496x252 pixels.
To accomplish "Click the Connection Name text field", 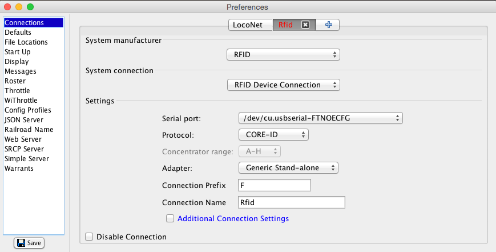I will [291, 202].
